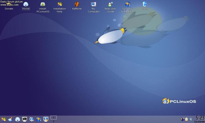Open the My Computer desktop icon
This screenshot has height=123, width=205.
coord(94,5)
